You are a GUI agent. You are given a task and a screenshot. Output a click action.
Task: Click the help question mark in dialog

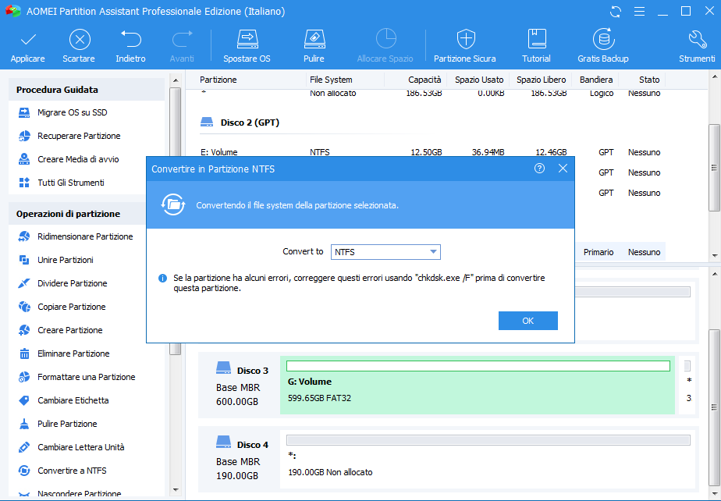pos(539,169)
